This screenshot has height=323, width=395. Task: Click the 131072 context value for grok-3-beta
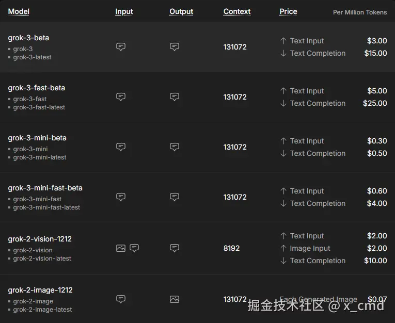235,47
